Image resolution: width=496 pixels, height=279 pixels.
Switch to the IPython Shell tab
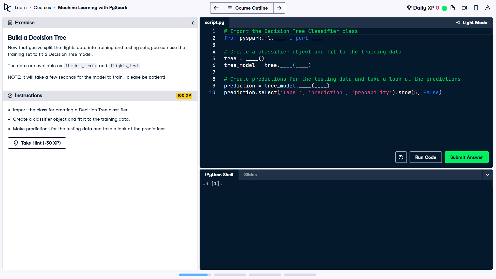point(219,175)
